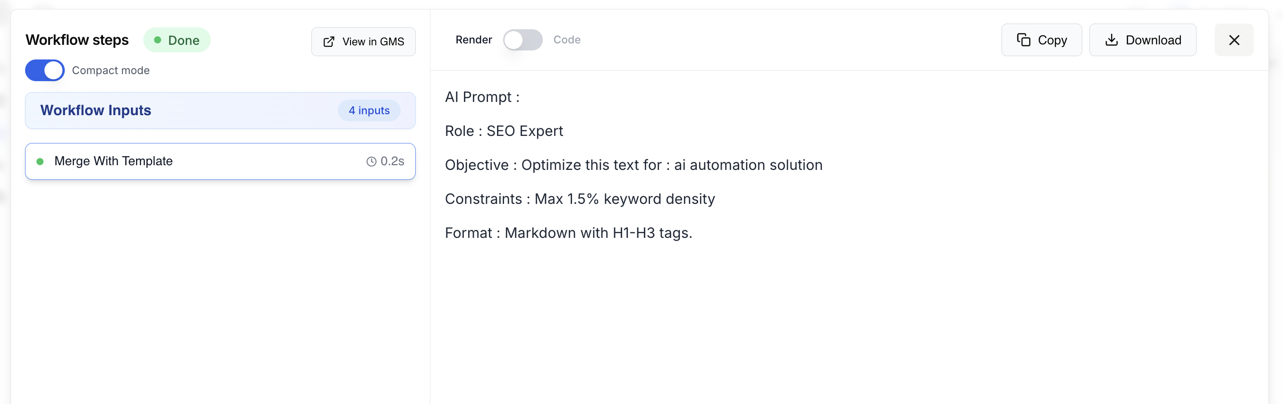This screenshot has width=1283, height=404.
Task: Click the 4 inputs badge
Action: (368, 110)
